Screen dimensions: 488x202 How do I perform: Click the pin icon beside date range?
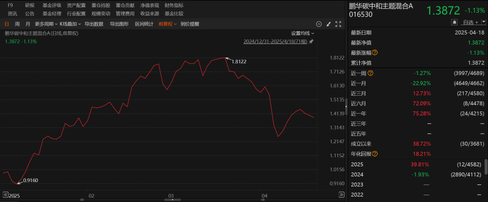tap(311, 41)
